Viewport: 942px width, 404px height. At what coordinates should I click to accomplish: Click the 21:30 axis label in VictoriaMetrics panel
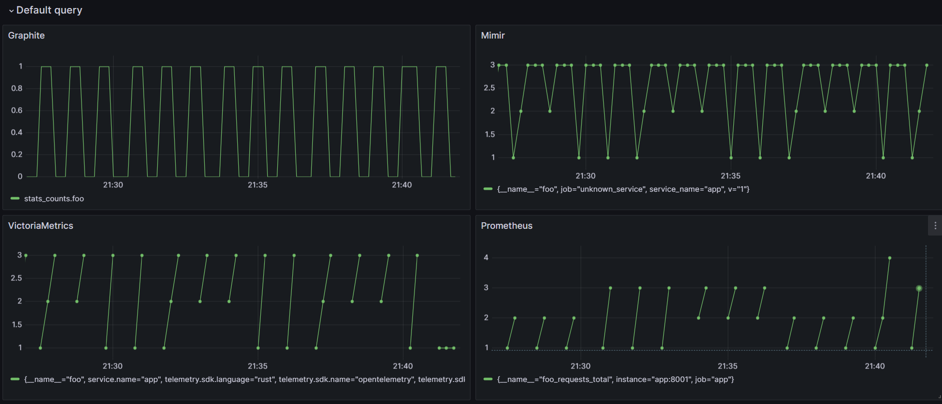(113, 366)
